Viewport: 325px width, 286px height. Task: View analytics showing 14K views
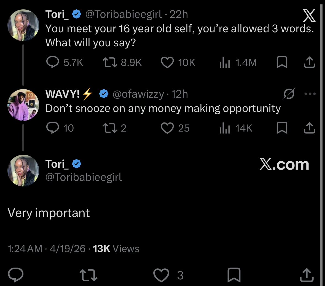224,128
